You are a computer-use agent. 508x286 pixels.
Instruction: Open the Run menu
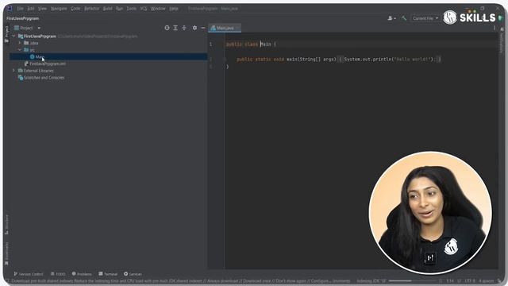[x=119, y=9]
